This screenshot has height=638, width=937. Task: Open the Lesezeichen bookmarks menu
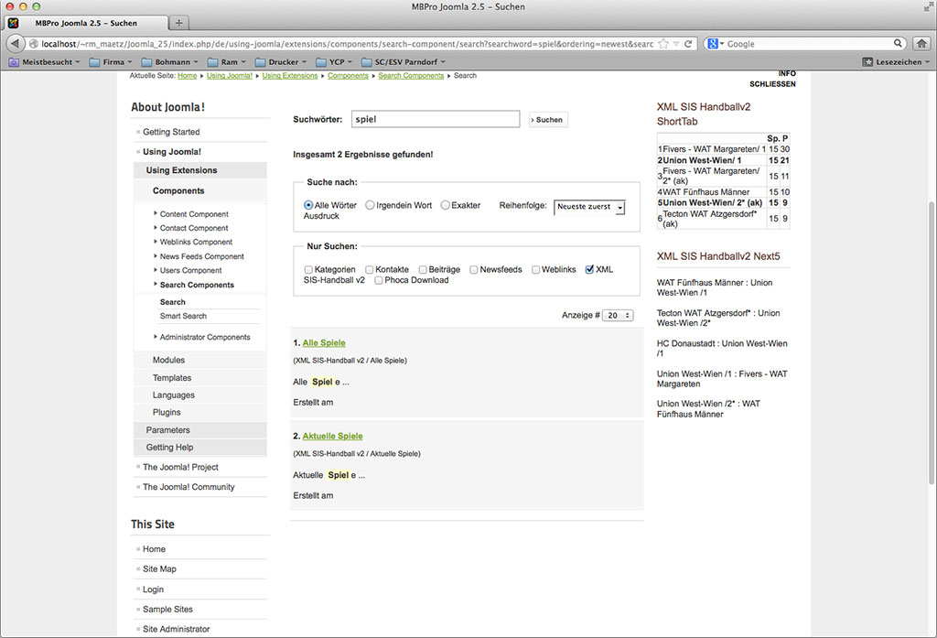click(x=896, y=61)
